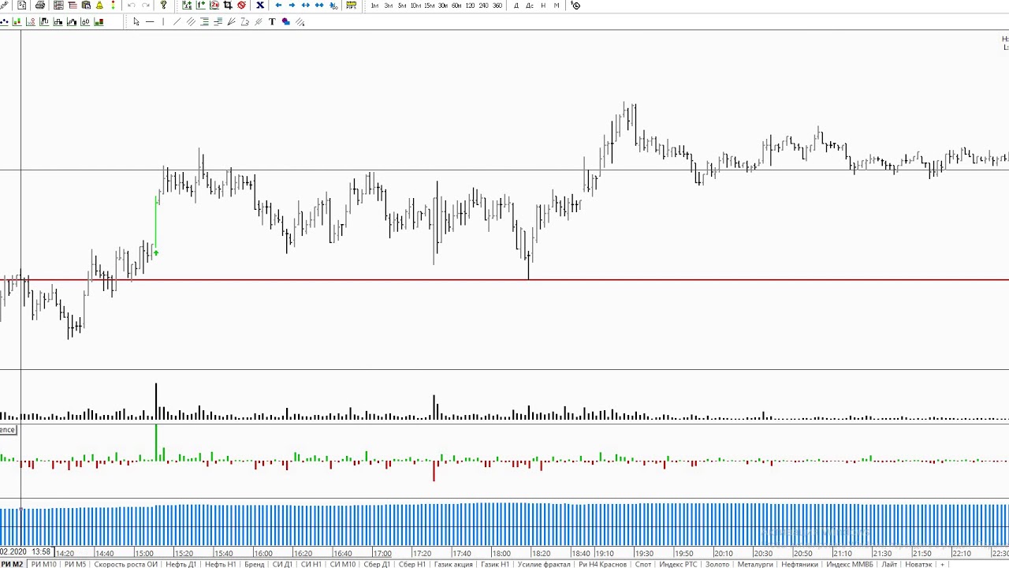Screen dimensions: 1009x568
Task: Open the Индекс ММВБ tab
Action: [x=850, y=564]
